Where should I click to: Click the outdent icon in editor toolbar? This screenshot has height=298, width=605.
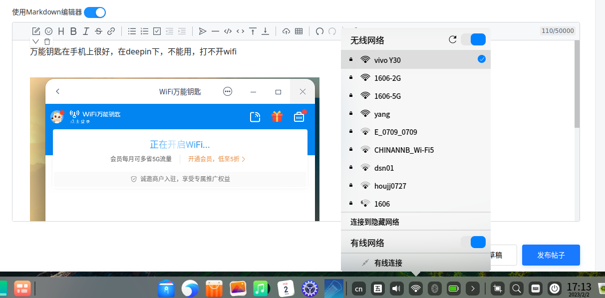[169, 31]
